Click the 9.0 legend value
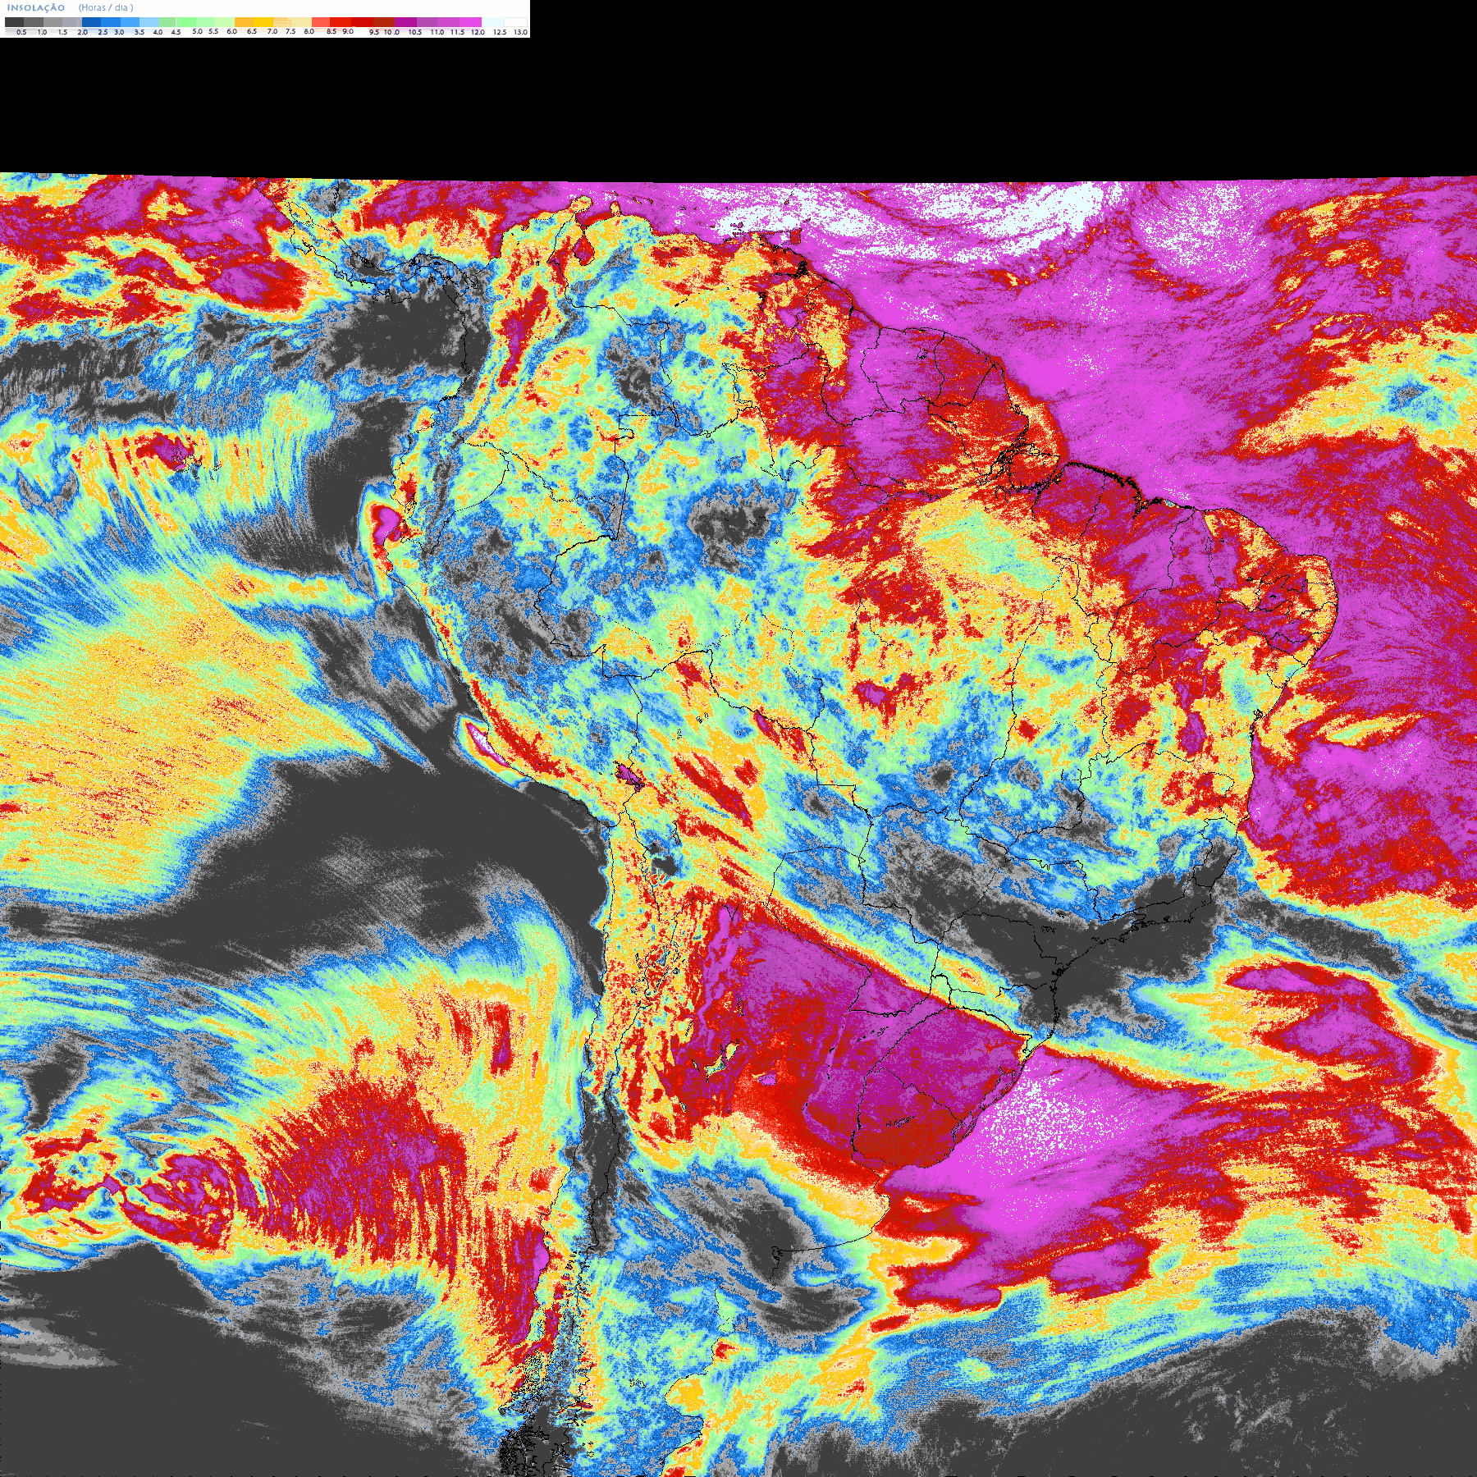The width and height of the screenshot is (1477, 1477). click(348, 31)
